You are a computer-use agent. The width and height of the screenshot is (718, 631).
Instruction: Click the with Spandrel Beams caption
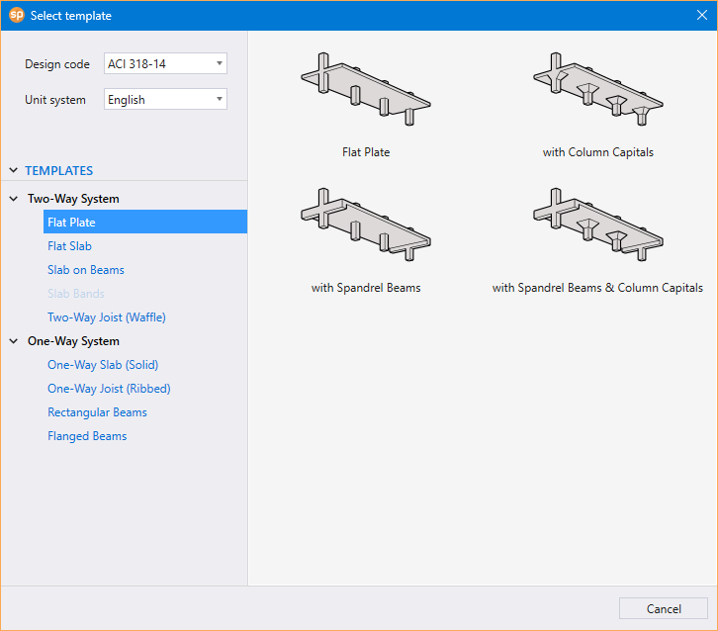pos(366,288)
